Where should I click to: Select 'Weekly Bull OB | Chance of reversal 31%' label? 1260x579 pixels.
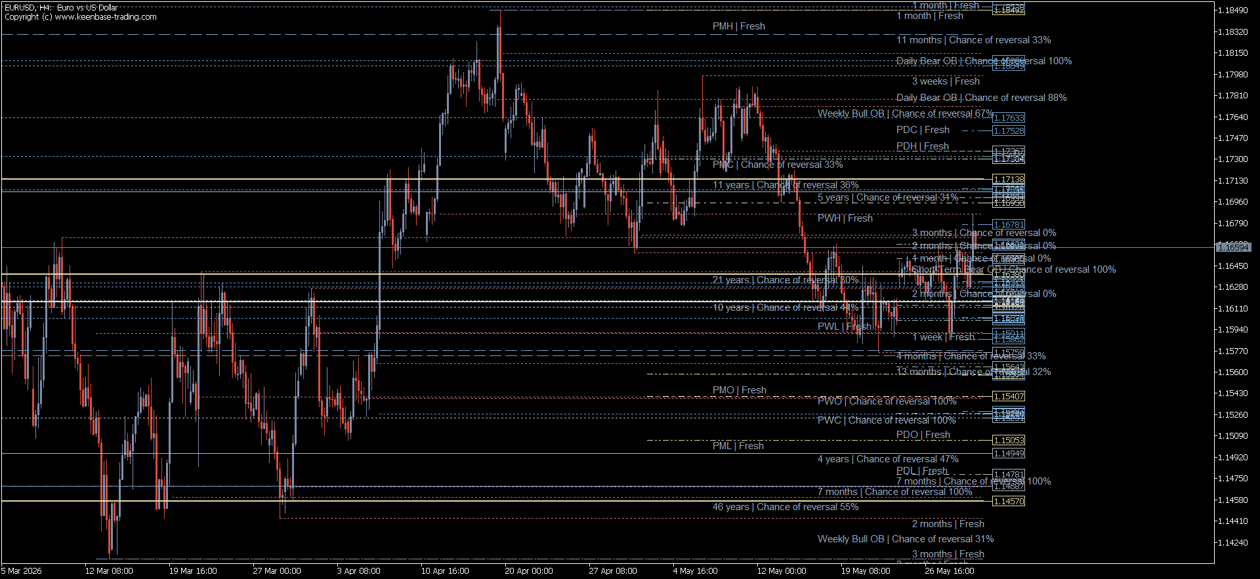coord(906,539)
